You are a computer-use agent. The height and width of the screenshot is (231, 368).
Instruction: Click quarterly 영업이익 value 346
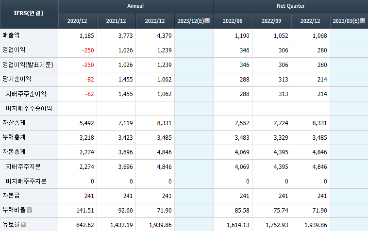[244, 50]
